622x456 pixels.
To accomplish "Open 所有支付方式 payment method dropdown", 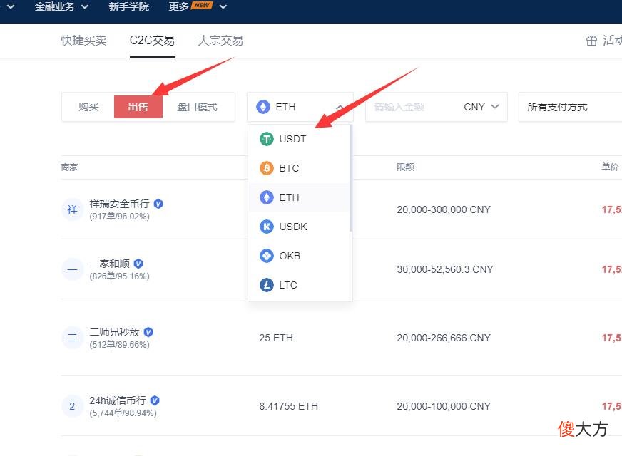I will (570, 107).
